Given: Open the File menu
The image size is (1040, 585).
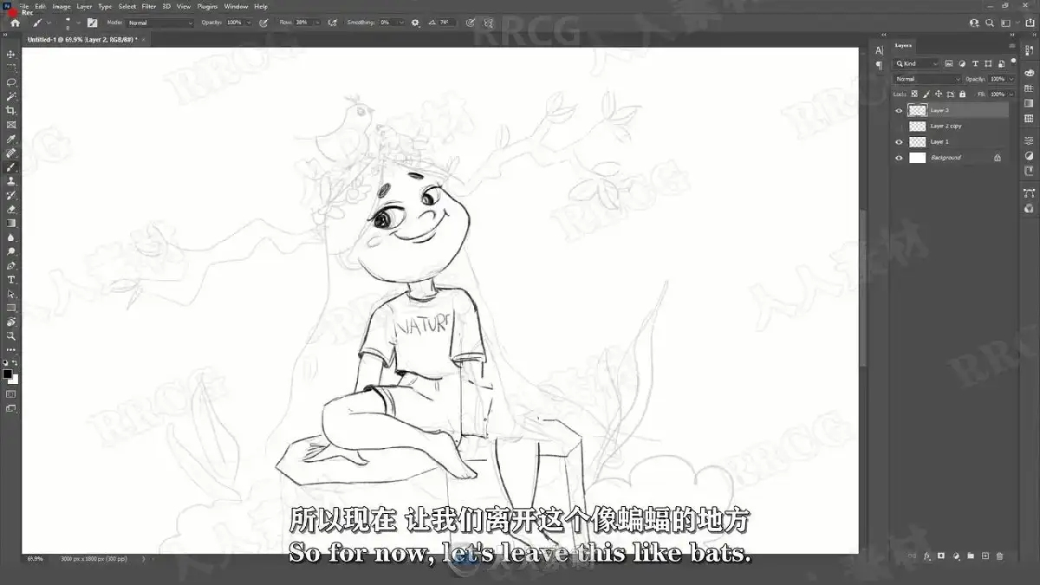Looking at the screenshot, I should [24, 6].
